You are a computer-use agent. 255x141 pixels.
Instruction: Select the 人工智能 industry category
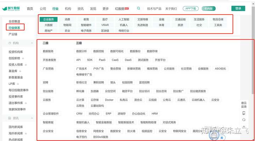point(124,19)
